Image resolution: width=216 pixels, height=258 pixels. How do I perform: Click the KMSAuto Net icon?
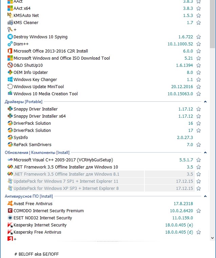(10, 15)
